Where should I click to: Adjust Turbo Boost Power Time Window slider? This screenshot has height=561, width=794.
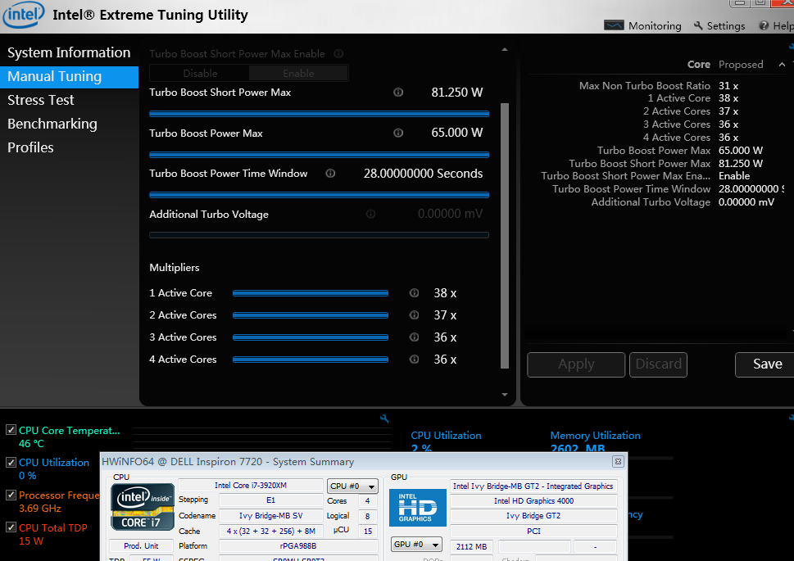tap(319, 195)
